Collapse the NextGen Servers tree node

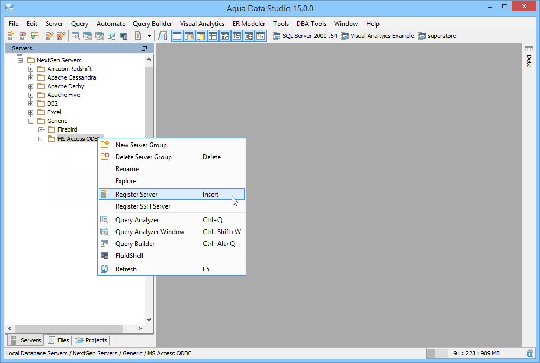[x=20, y=60]
